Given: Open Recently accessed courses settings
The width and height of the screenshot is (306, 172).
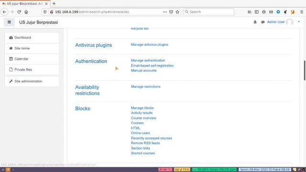Looking at the screenshot, I should tap(152, 138).
